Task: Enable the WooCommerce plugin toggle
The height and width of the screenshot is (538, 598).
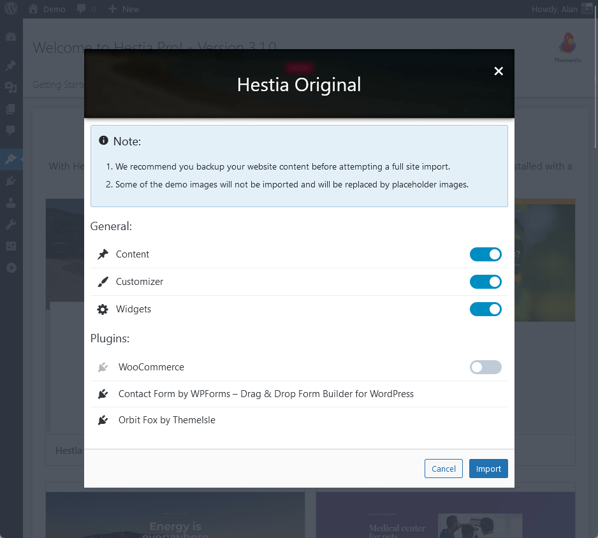Action: pos(486,367)
